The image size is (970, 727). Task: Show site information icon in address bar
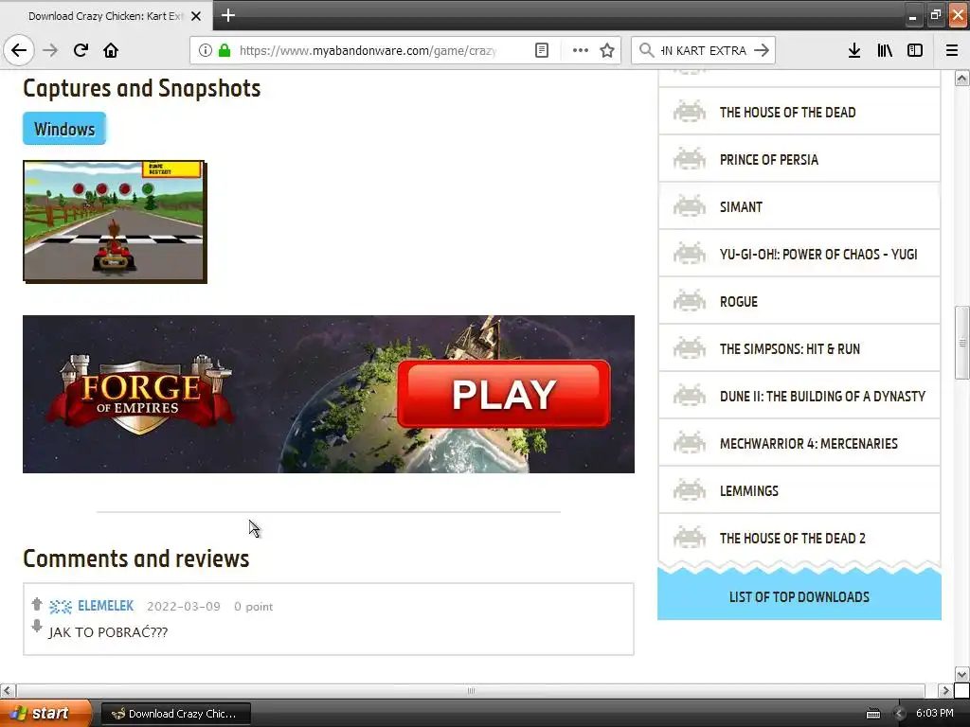pos(206,50)
